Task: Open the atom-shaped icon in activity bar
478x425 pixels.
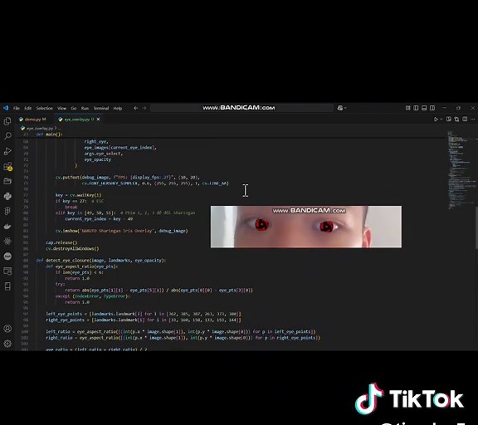Action: (7, 242)
